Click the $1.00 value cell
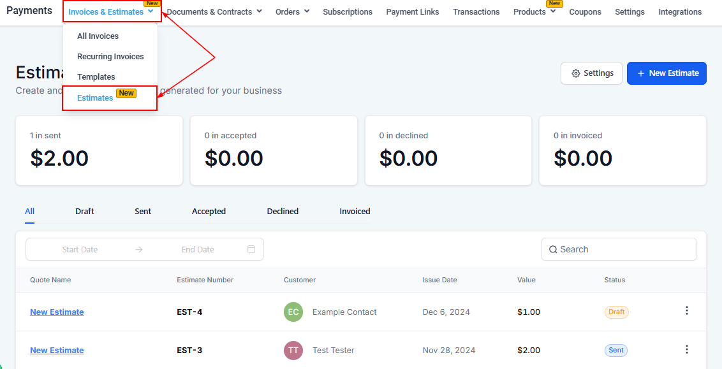The width and height of the screenshot is (722, 369). pos(529,312)
